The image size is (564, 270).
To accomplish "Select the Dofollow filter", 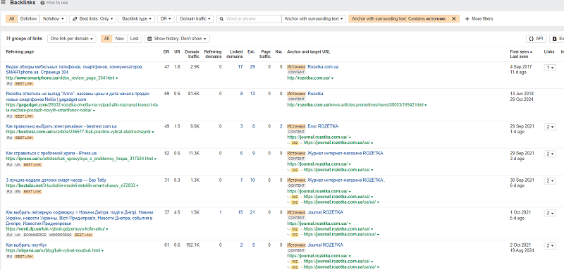I will pos(28,19).
